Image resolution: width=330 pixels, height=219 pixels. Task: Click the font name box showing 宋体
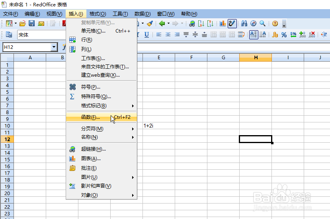click(x=42, y=35)
